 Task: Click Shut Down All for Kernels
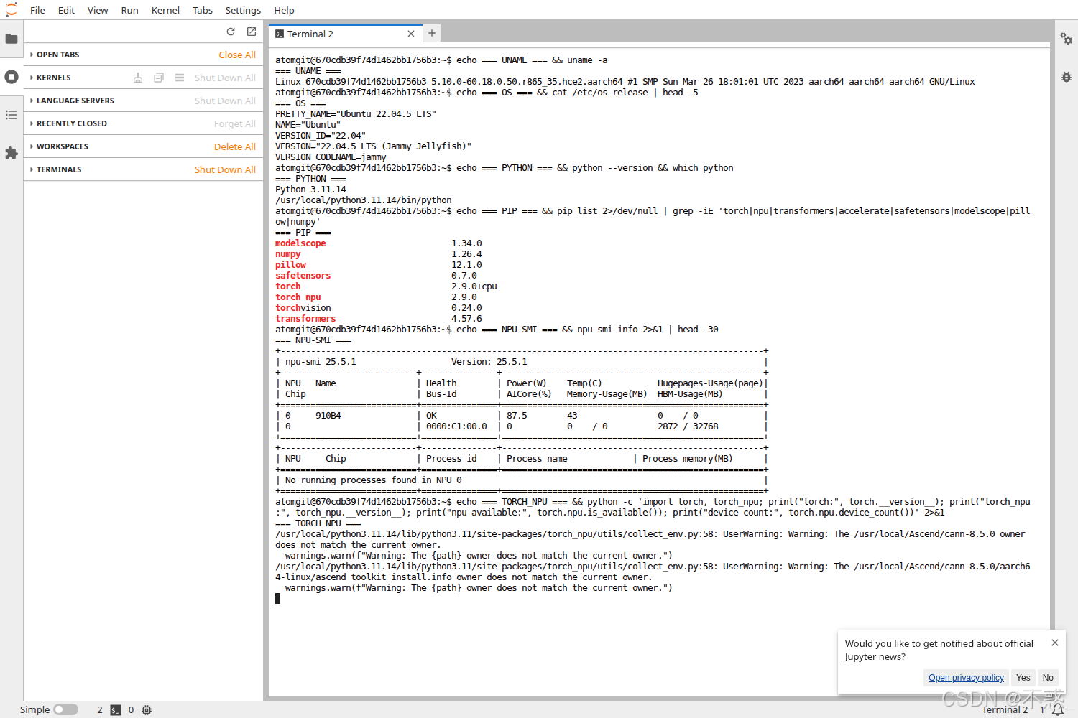[225, 78]
